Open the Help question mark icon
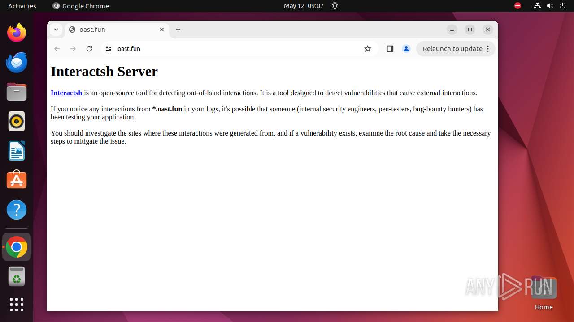Viewport: 574px width, 322px height. point(17,210)
